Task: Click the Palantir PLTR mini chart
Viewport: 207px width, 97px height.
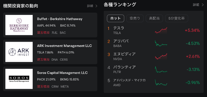Action: point(161,69)
